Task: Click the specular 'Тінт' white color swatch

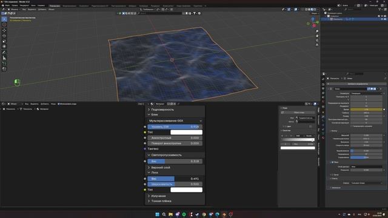Action: pos(186,132)
